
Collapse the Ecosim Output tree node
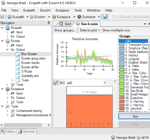point(7,50)
